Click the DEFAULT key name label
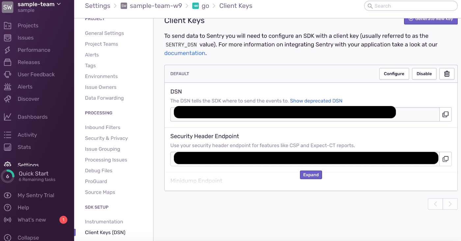 179,74
